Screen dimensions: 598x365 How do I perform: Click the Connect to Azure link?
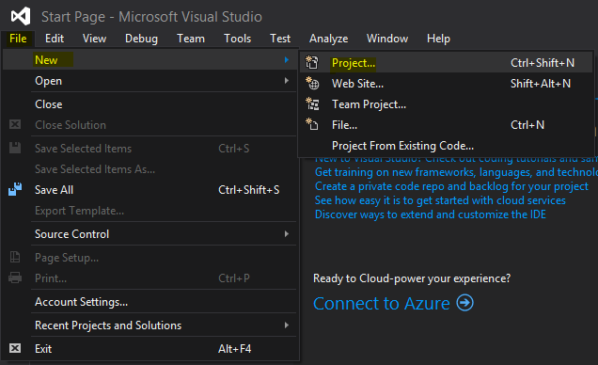[x=382, y=304]
